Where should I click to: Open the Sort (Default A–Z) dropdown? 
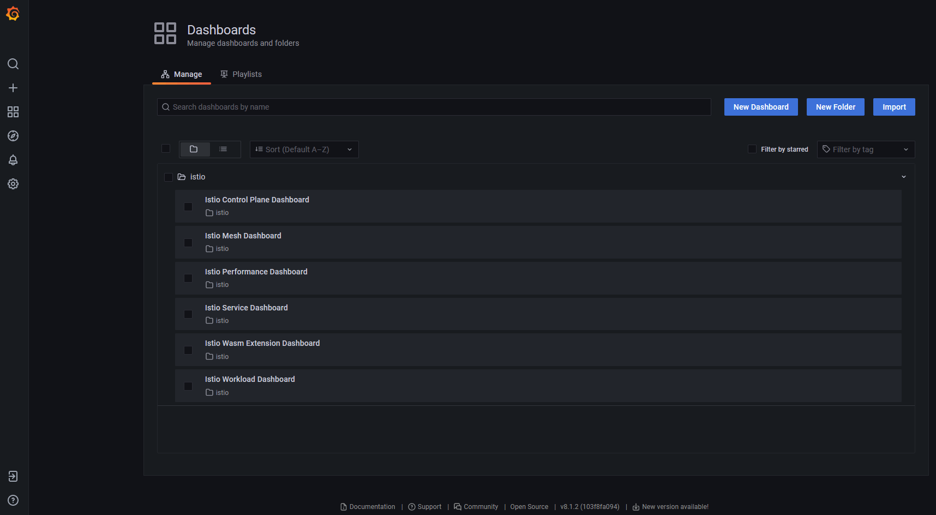coord(304,149)
